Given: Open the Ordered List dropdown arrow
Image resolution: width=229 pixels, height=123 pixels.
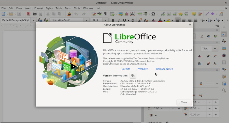Looking at the screenshot, I should (214, 20).
